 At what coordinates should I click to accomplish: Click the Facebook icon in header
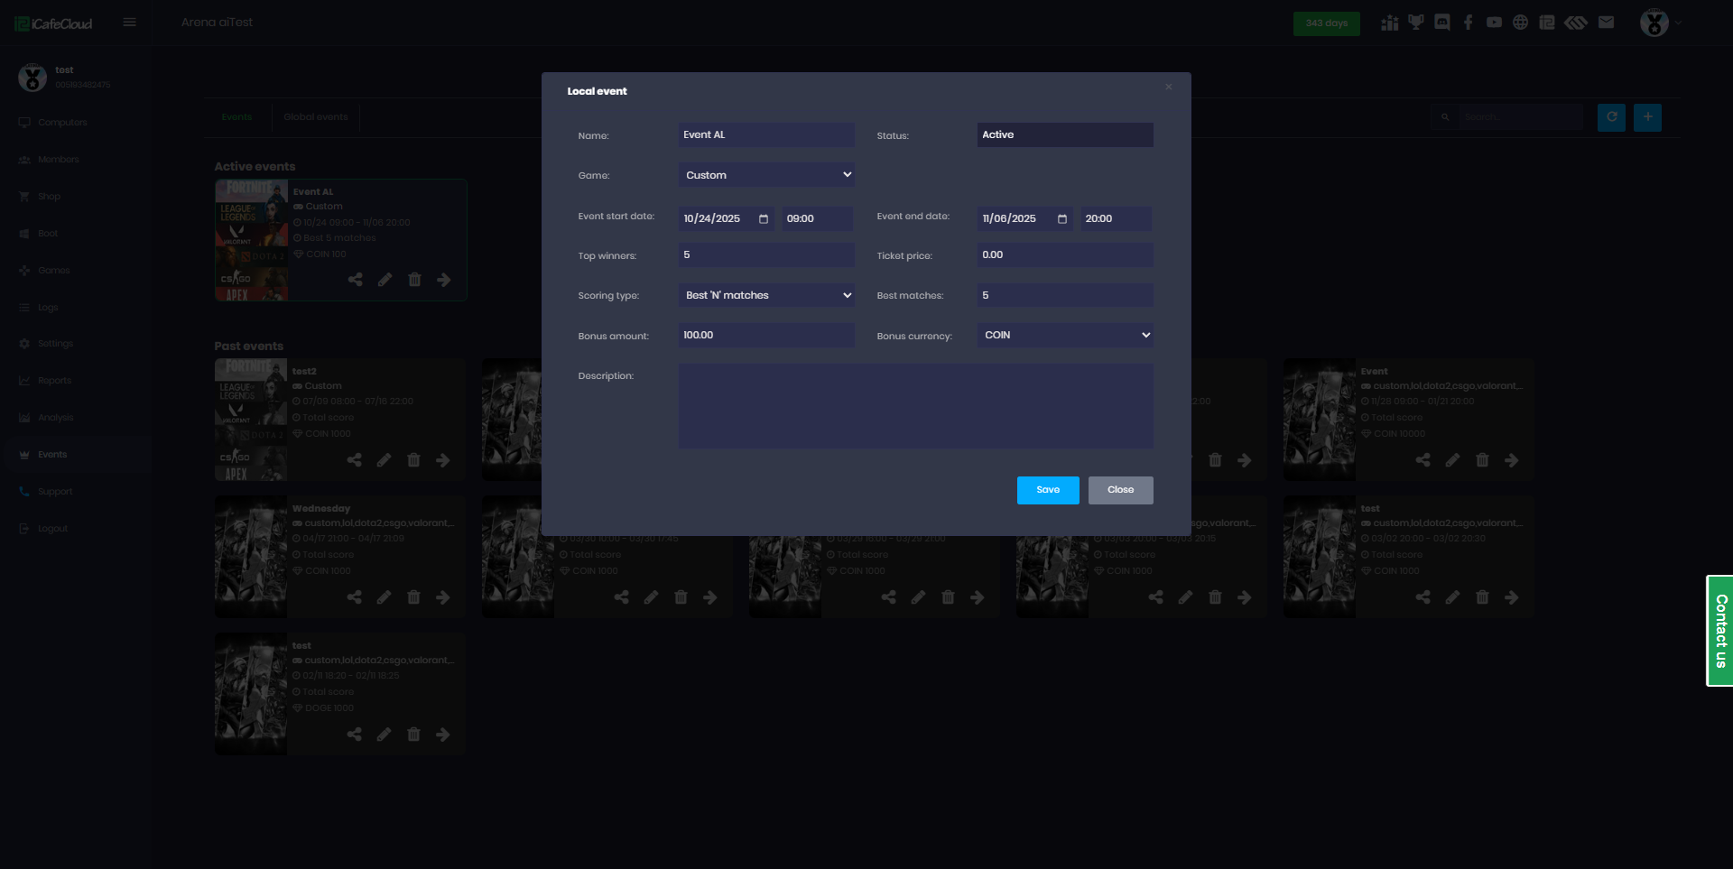1469,23
